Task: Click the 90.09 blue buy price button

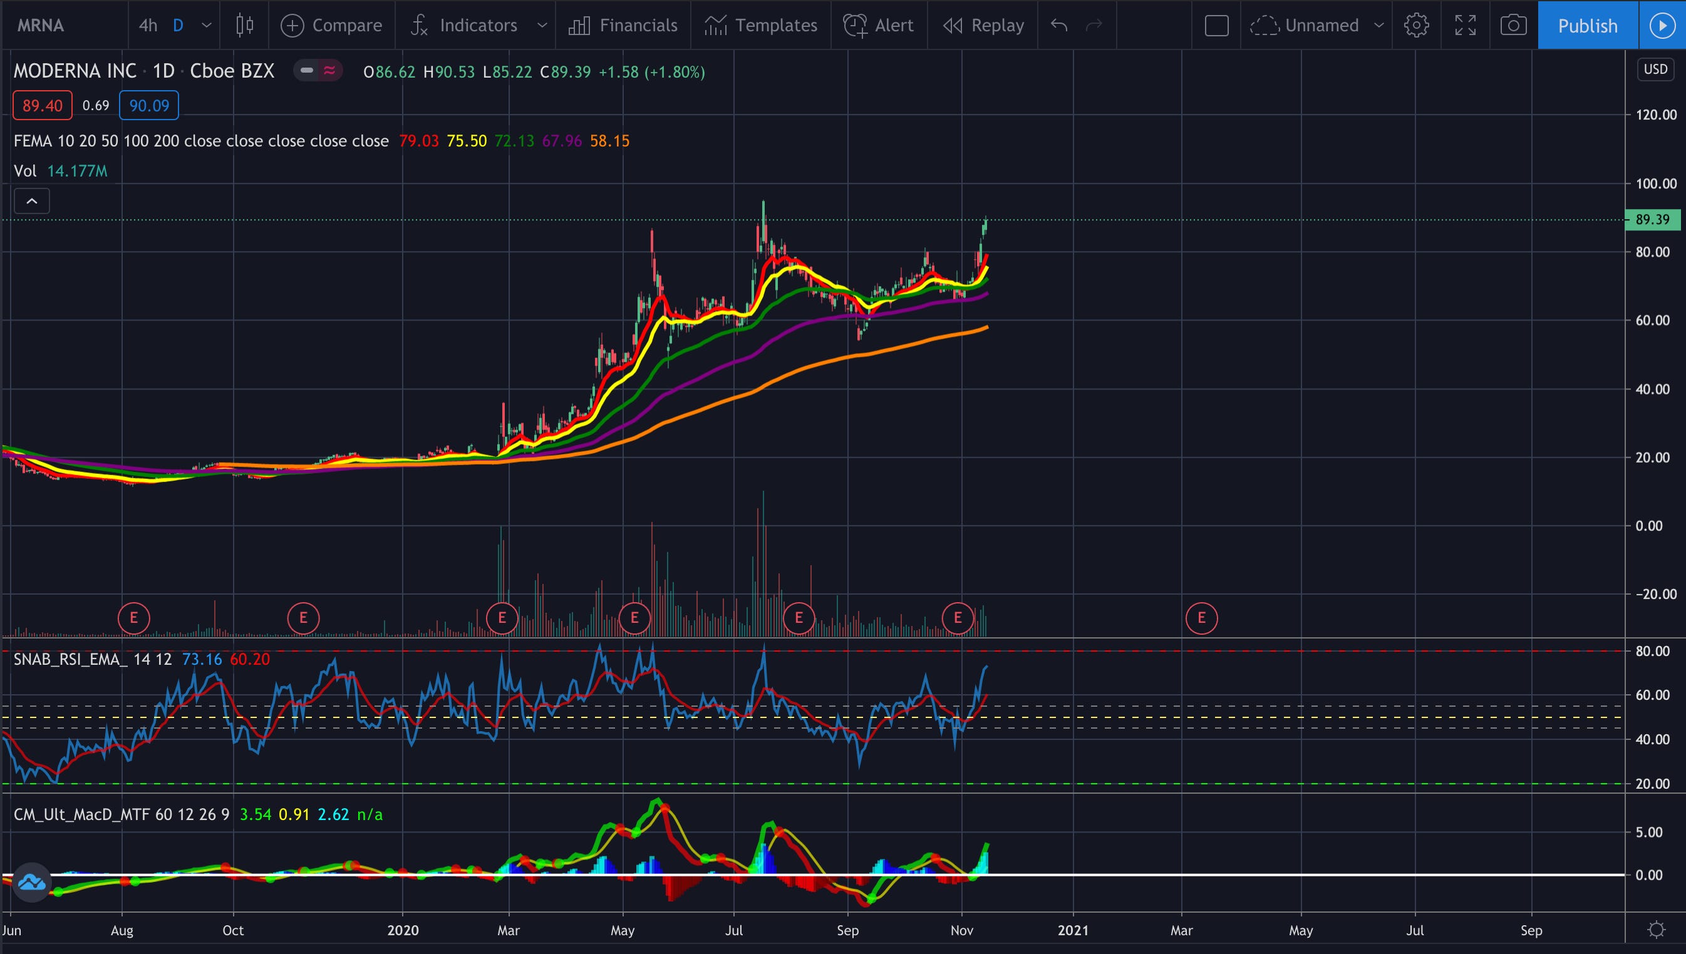Action: [x=149, y=106]
